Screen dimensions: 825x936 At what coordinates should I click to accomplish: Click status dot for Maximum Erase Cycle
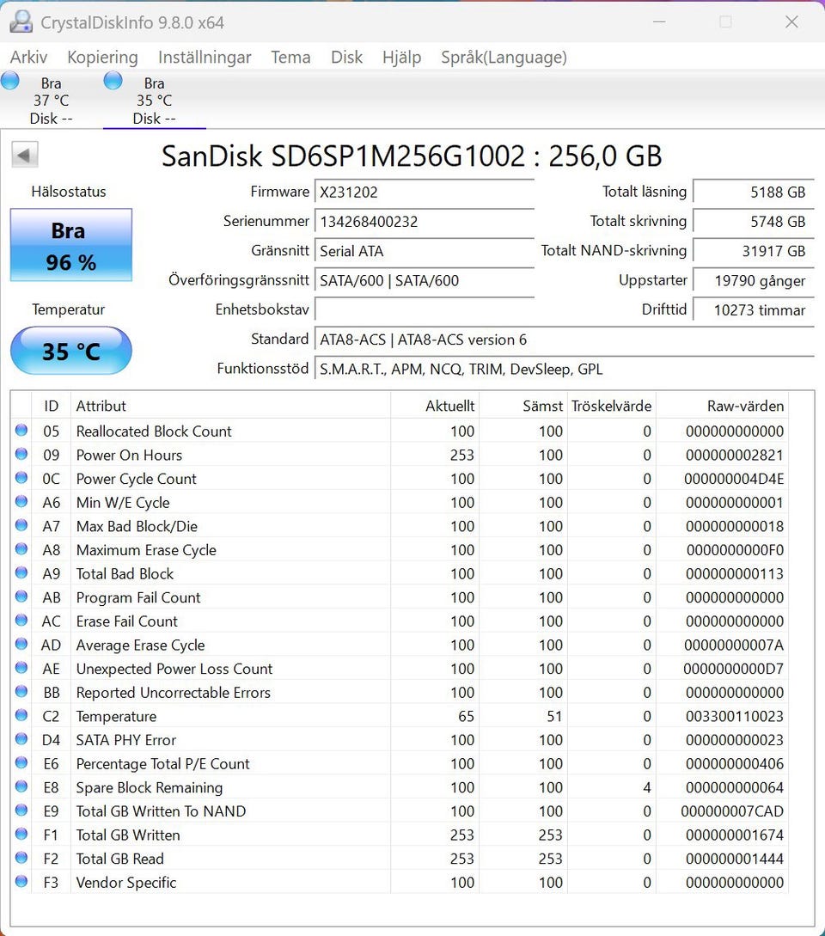coord(21,548)
